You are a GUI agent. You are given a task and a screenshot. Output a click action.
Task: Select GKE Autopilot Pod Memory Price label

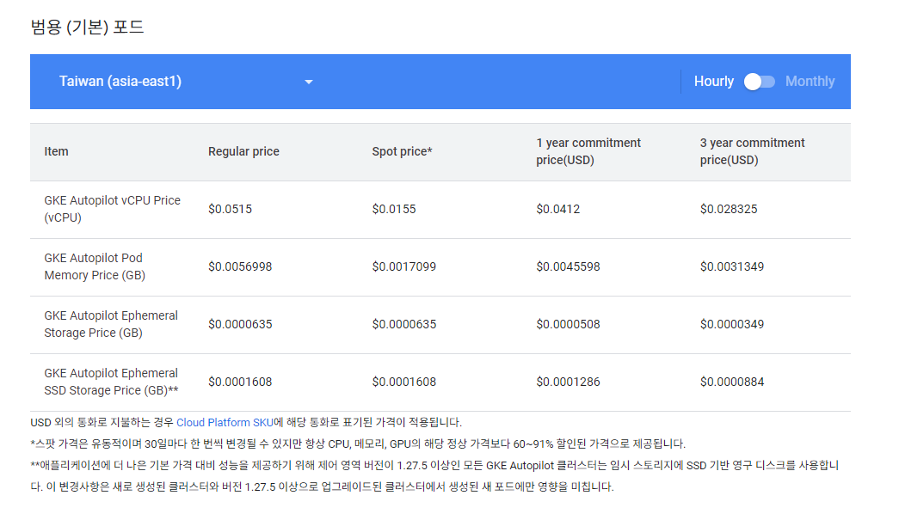pyautogui.click(x=95, y=266)
